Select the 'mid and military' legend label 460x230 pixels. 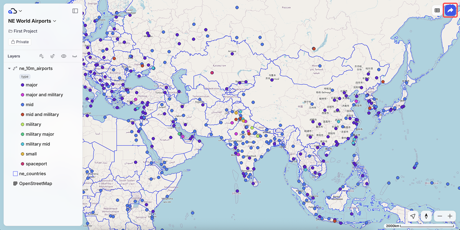42,114
